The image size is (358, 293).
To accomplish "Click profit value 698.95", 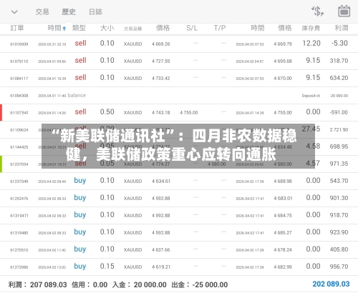I will [x=339, y=146].
